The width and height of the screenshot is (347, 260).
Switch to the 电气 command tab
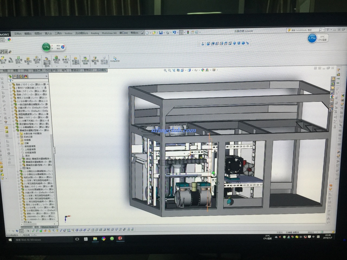64,70
